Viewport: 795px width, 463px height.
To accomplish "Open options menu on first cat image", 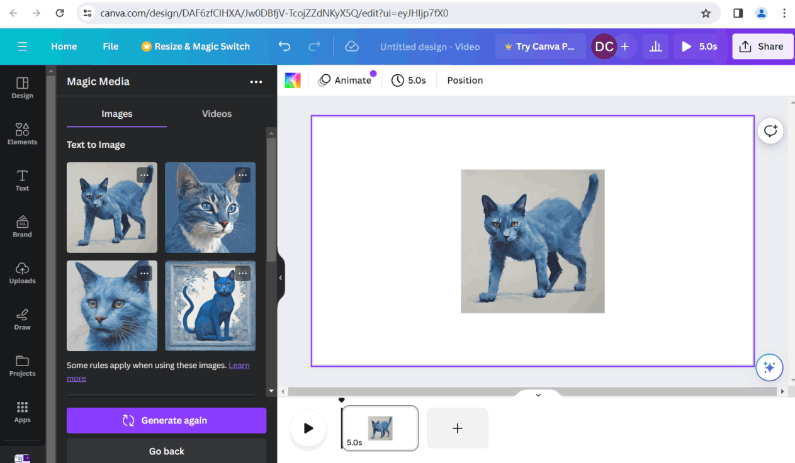I will pyautogui.click(x=144, y=175).
